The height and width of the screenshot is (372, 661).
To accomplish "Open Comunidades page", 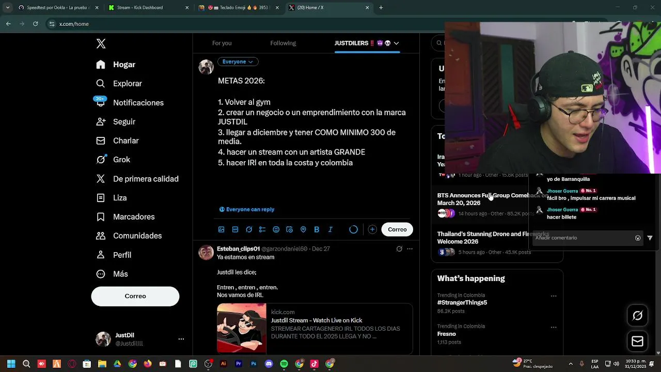I will pyautogui.click(x=129, y=236).
